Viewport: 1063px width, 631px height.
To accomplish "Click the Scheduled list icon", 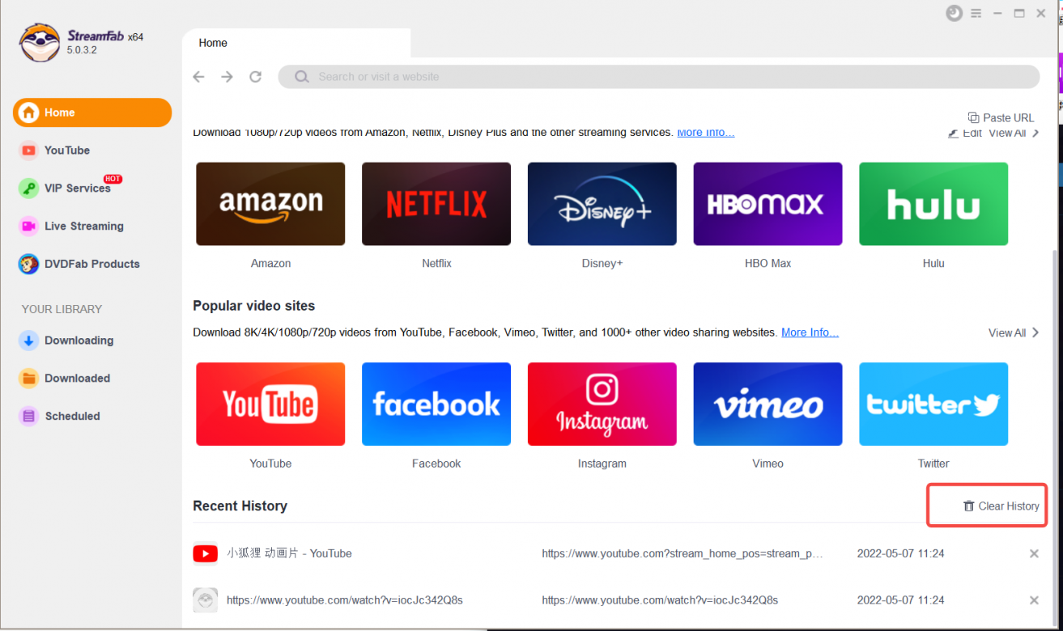I will (29, 417).
